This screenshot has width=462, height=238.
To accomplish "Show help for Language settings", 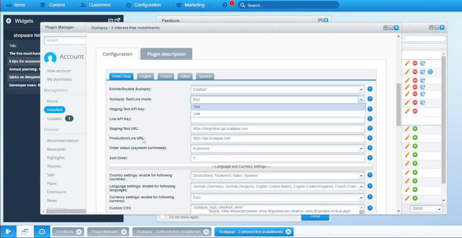I will click(x=370, y=186).
